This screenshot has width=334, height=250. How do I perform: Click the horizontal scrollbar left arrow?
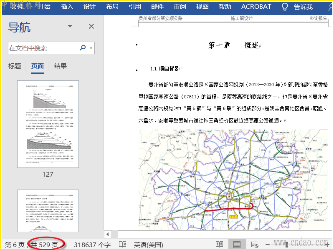pyautogui.click(x=108, y=234)
